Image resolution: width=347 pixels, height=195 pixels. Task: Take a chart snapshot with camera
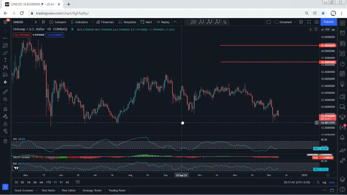(317, 22)
